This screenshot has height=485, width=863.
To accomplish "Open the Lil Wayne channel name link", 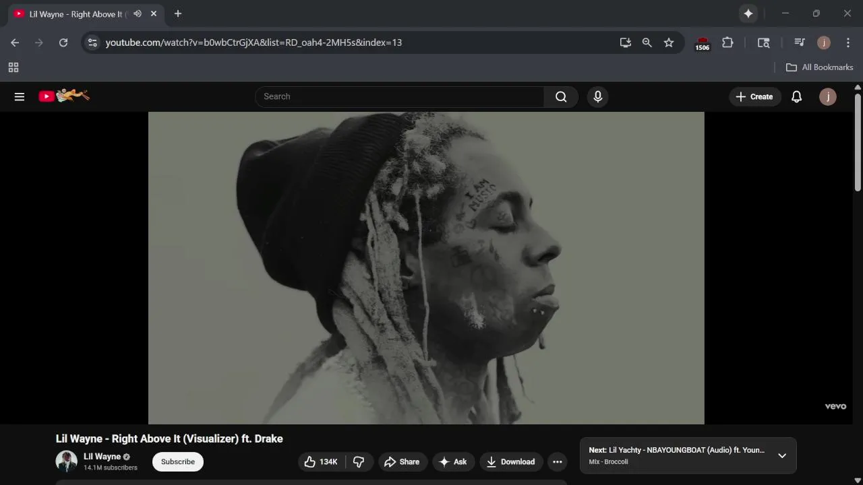I will pos(102,457).
